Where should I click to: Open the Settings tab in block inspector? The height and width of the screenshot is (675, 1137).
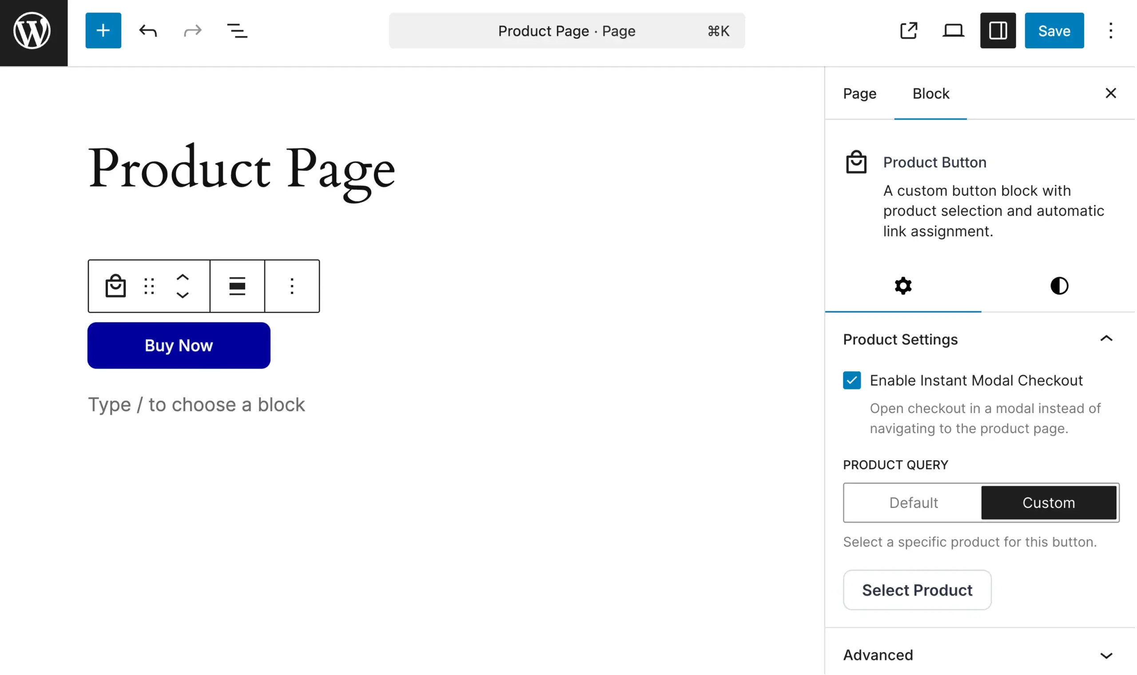point(902,286)
